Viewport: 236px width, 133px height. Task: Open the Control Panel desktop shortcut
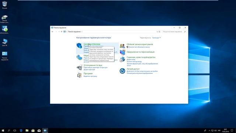(x=4, y=56)
